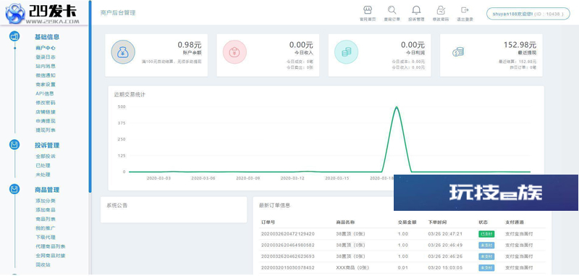Viewport: 579px width, 276px height.
Task: Click the sidebar vertical scrollbar
Action: [x=90, y=96]
